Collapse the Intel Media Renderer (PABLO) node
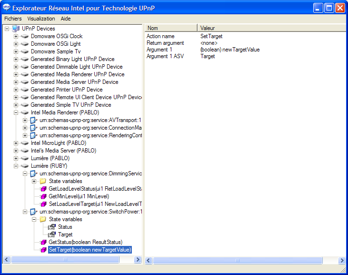Image resolution: width=348 pixels, height=275 pixels. tap(16, 112)
